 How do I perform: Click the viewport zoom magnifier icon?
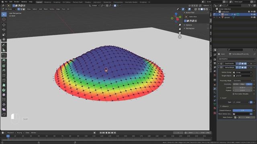[x=180, y=25]
